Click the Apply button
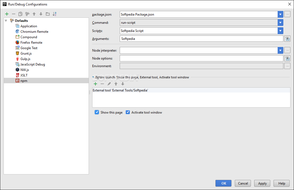 pyautogui.click(x=262, y=183)
